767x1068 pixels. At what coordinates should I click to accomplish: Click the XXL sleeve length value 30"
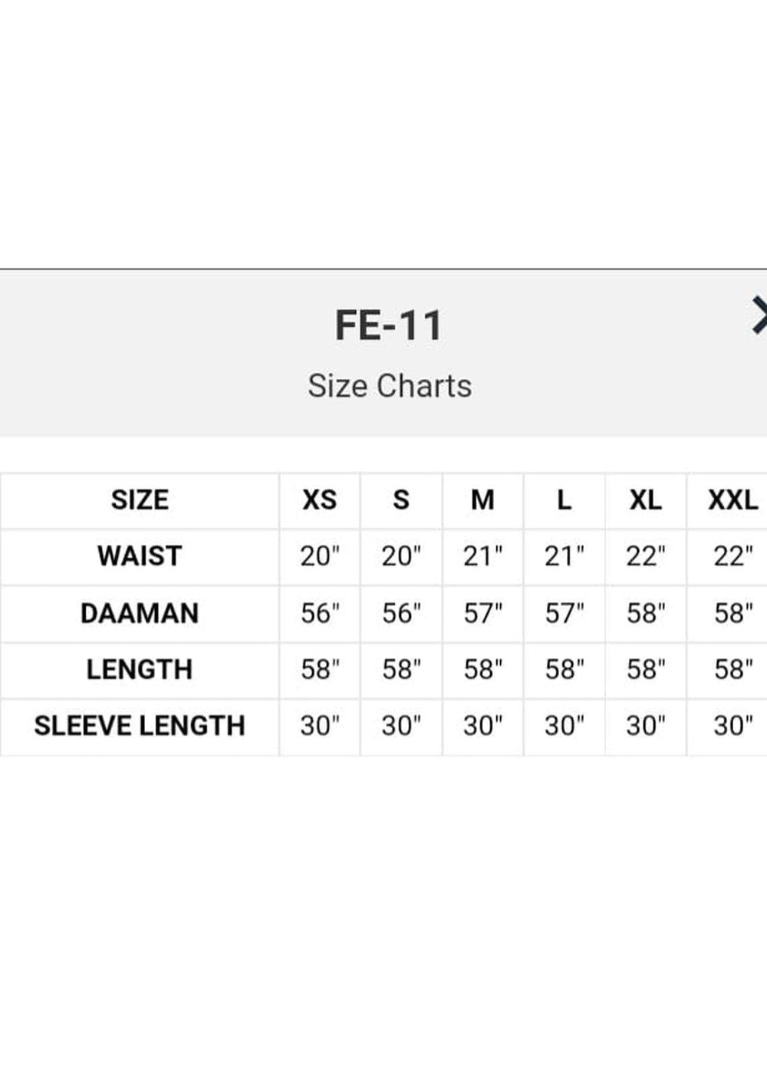732,726
